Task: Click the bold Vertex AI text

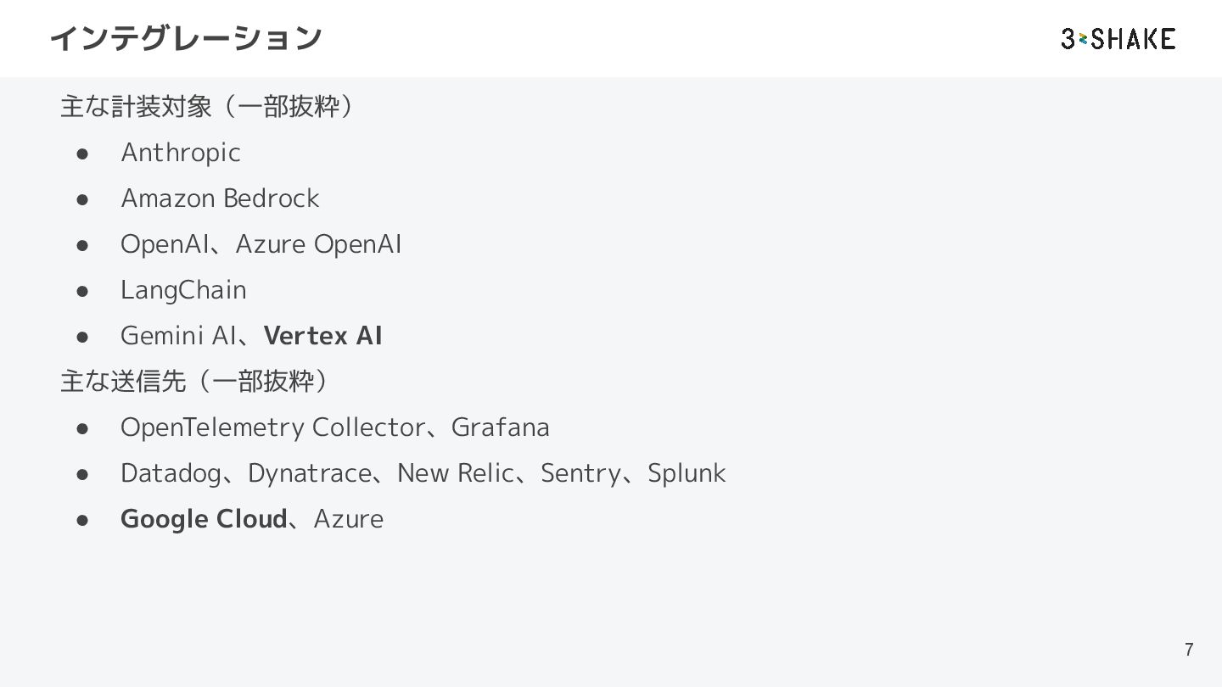Action: click(322, 336)
